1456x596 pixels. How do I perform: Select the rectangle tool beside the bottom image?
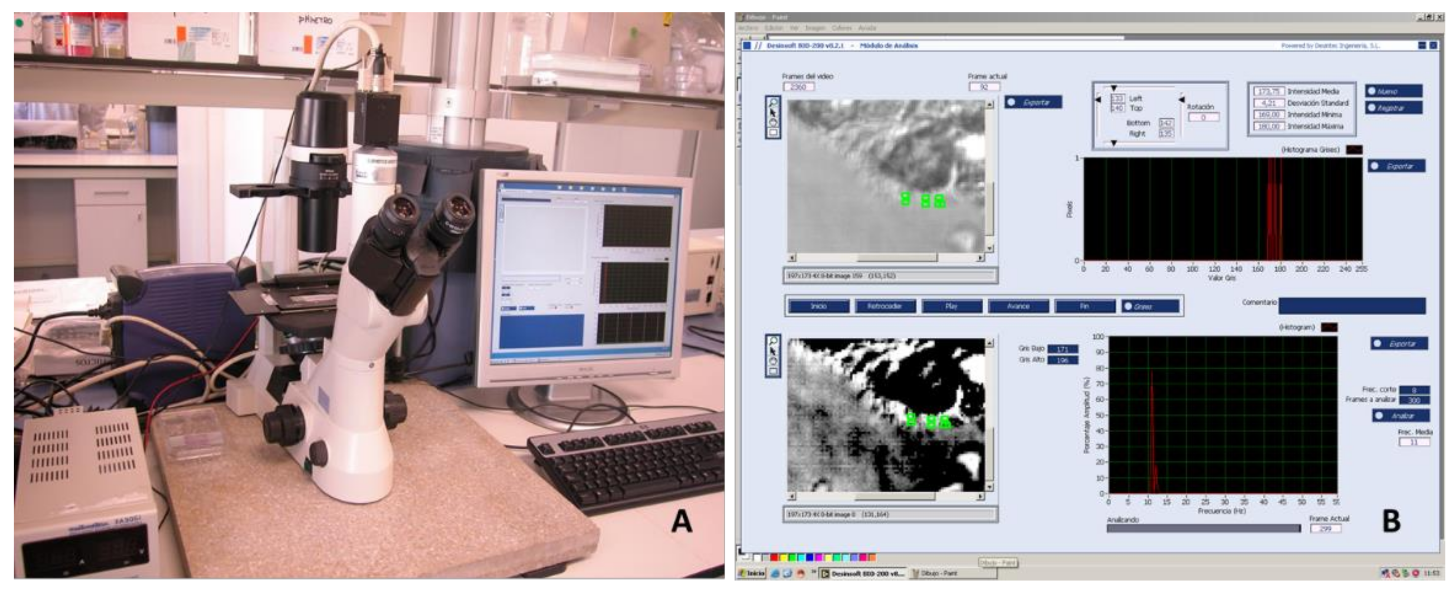(x=773, y=371)
